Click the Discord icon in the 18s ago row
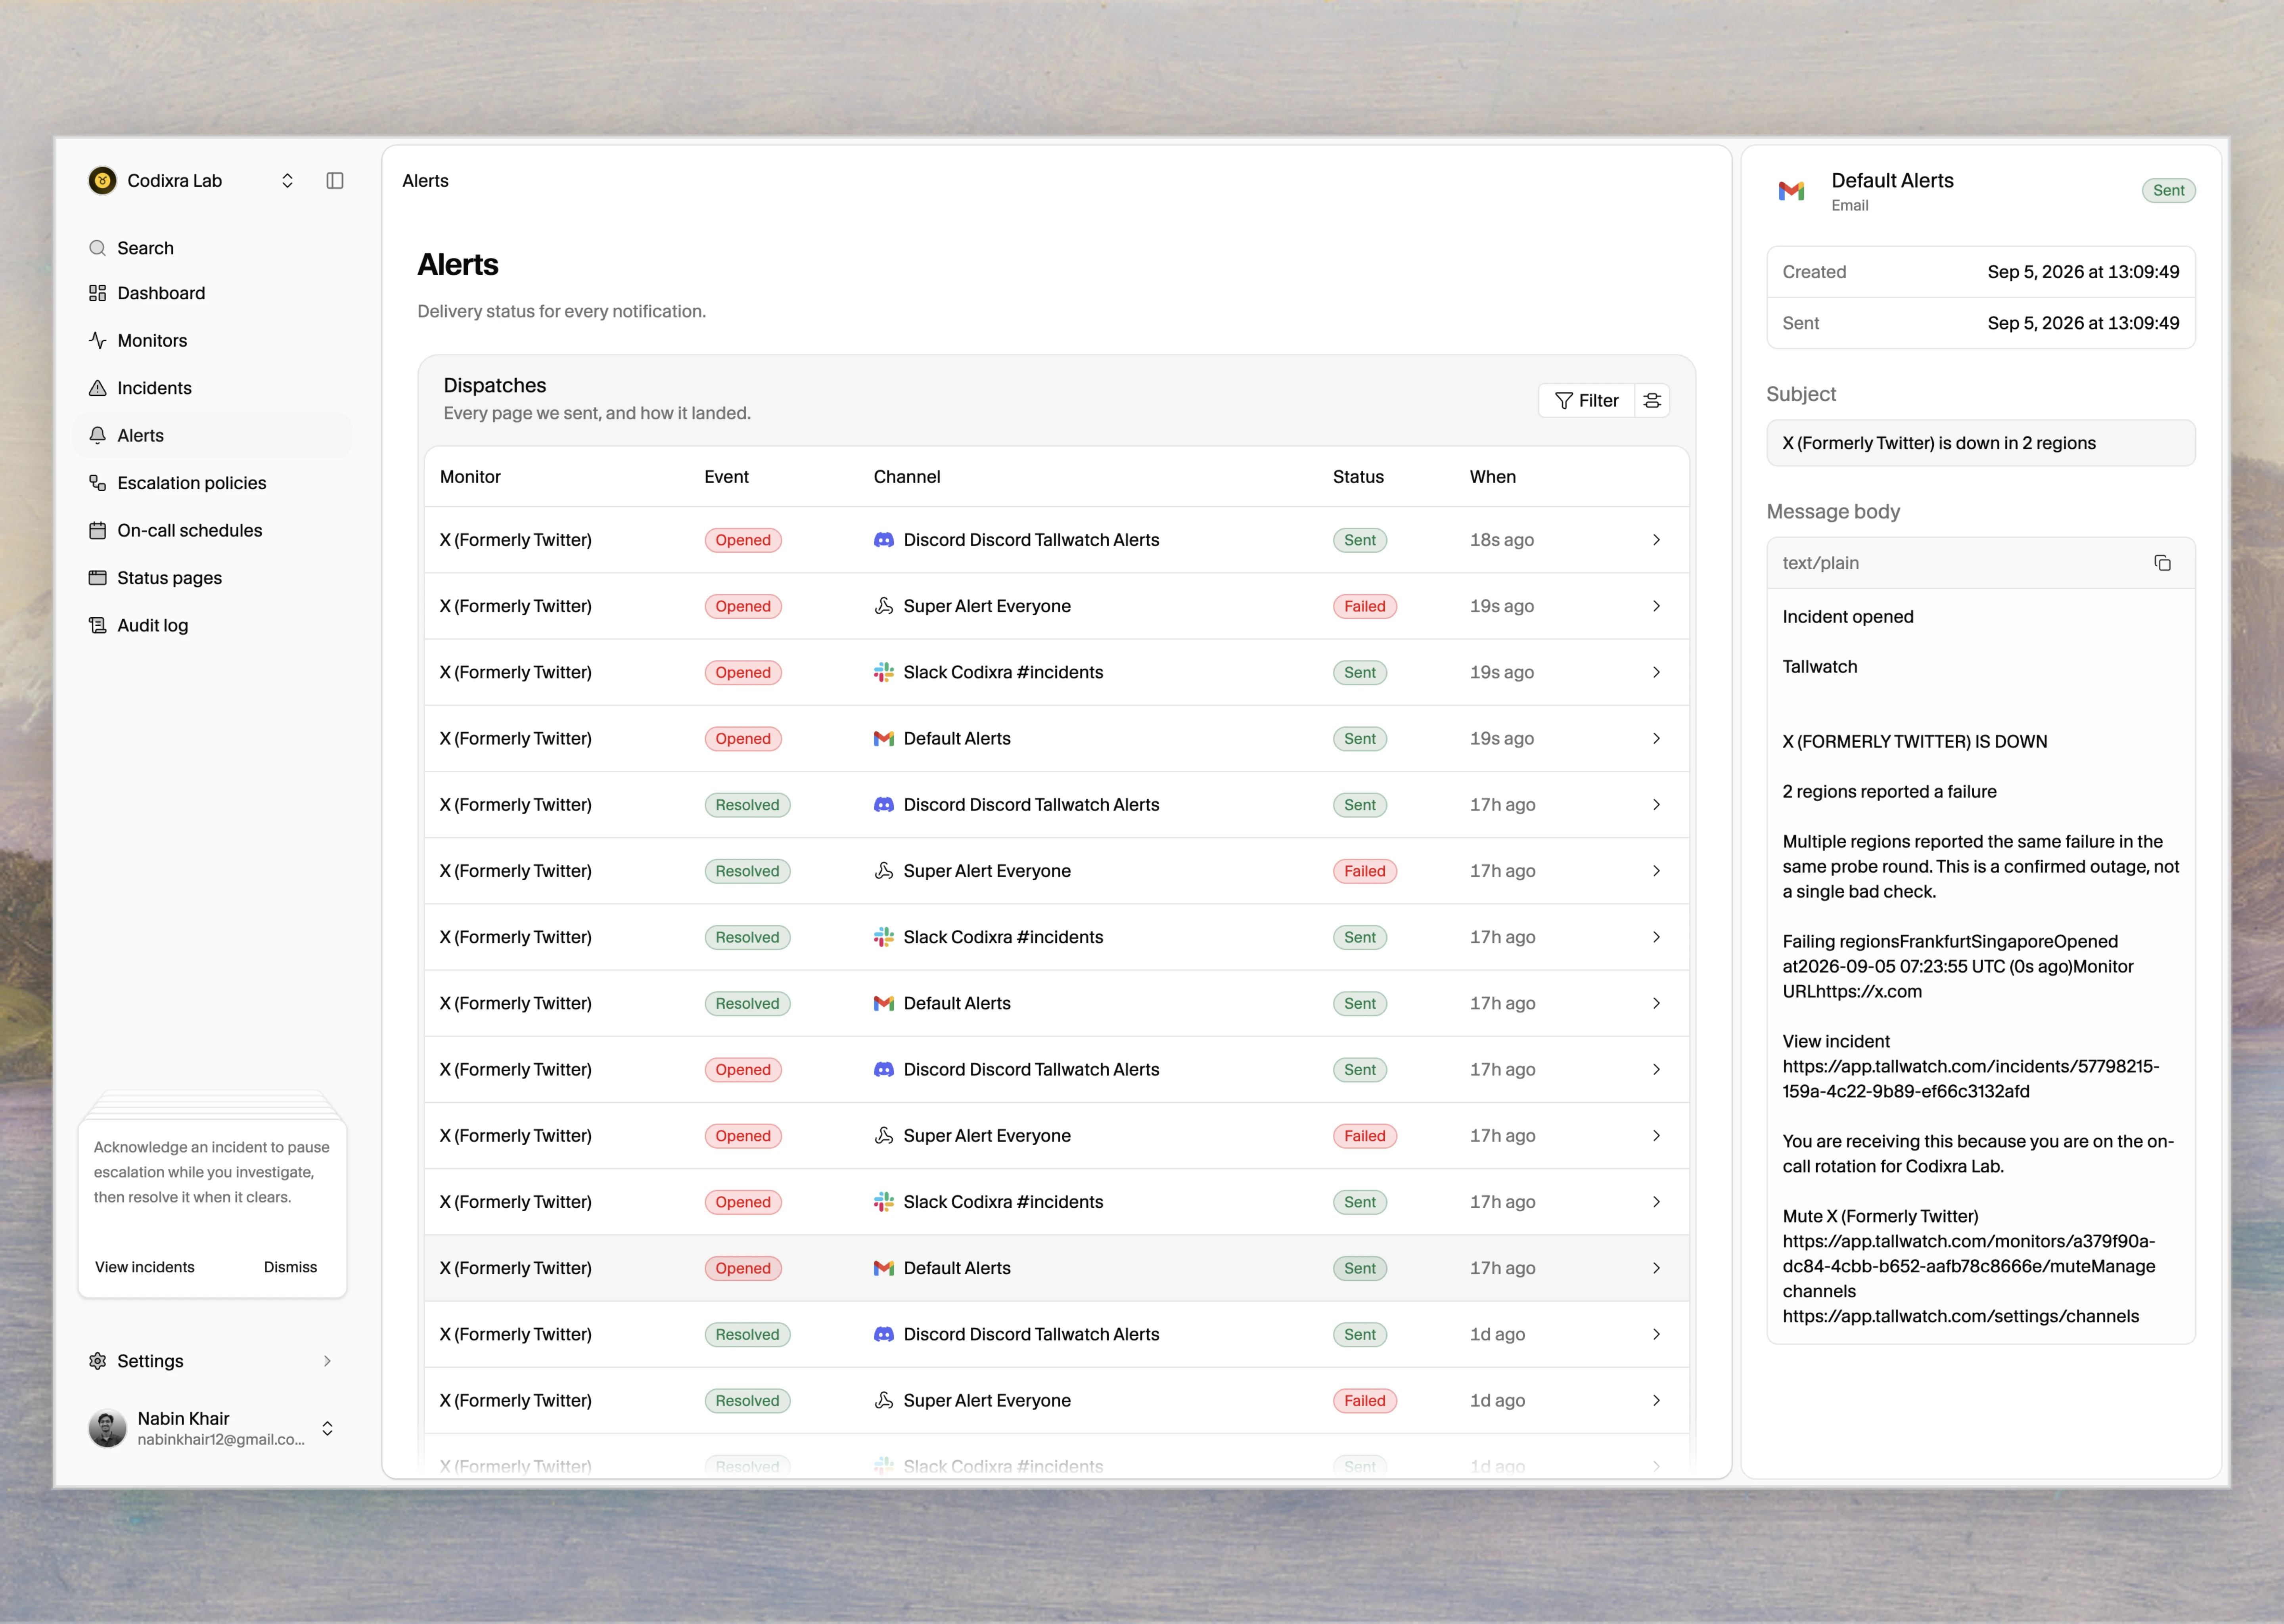 883,540
